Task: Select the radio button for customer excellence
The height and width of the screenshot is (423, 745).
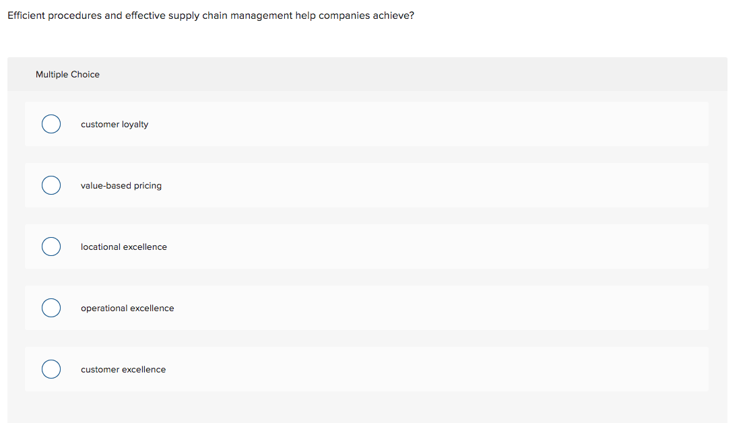Action: pos(51,369)
